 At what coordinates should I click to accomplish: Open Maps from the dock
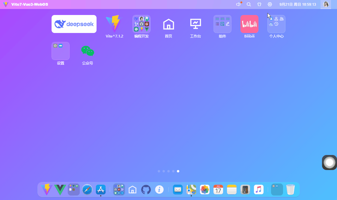click(x=191, y=190)
